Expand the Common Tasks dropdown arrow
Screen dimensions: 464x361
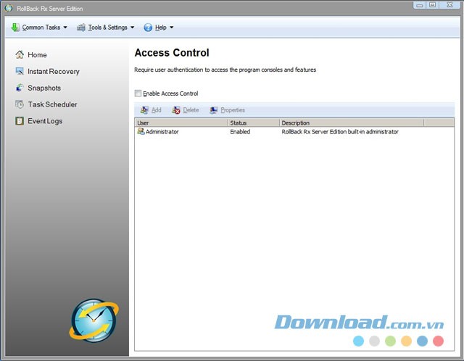coord(65,28)
